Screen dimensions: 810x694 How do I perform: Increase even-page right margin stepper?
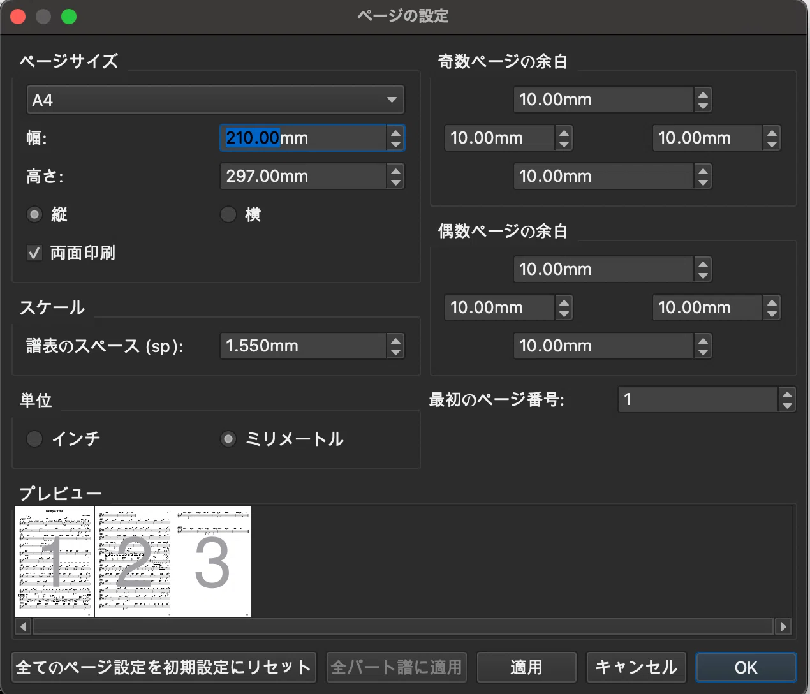click(x=772, y=302)
